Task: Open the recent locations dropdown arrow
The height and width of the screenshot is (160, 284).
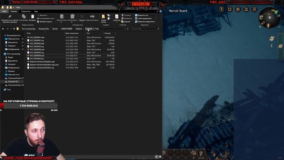Action: 11,29
